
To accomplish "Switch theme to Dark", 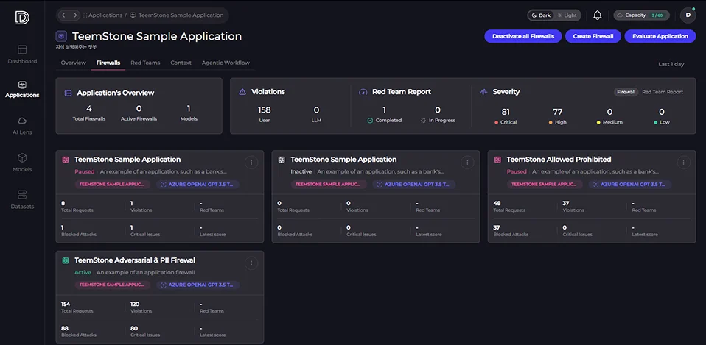I will [x=541, y=15].
